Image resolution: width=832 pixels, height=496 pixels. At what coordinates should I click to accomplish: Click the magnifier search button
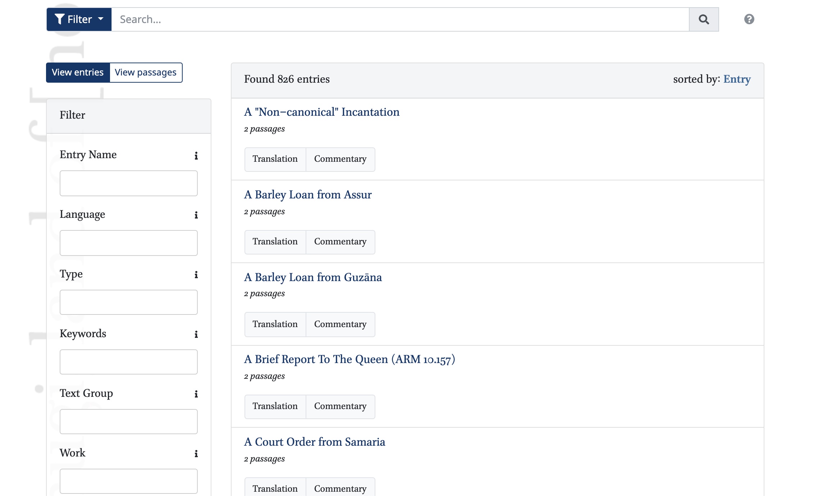pos(704,19)
